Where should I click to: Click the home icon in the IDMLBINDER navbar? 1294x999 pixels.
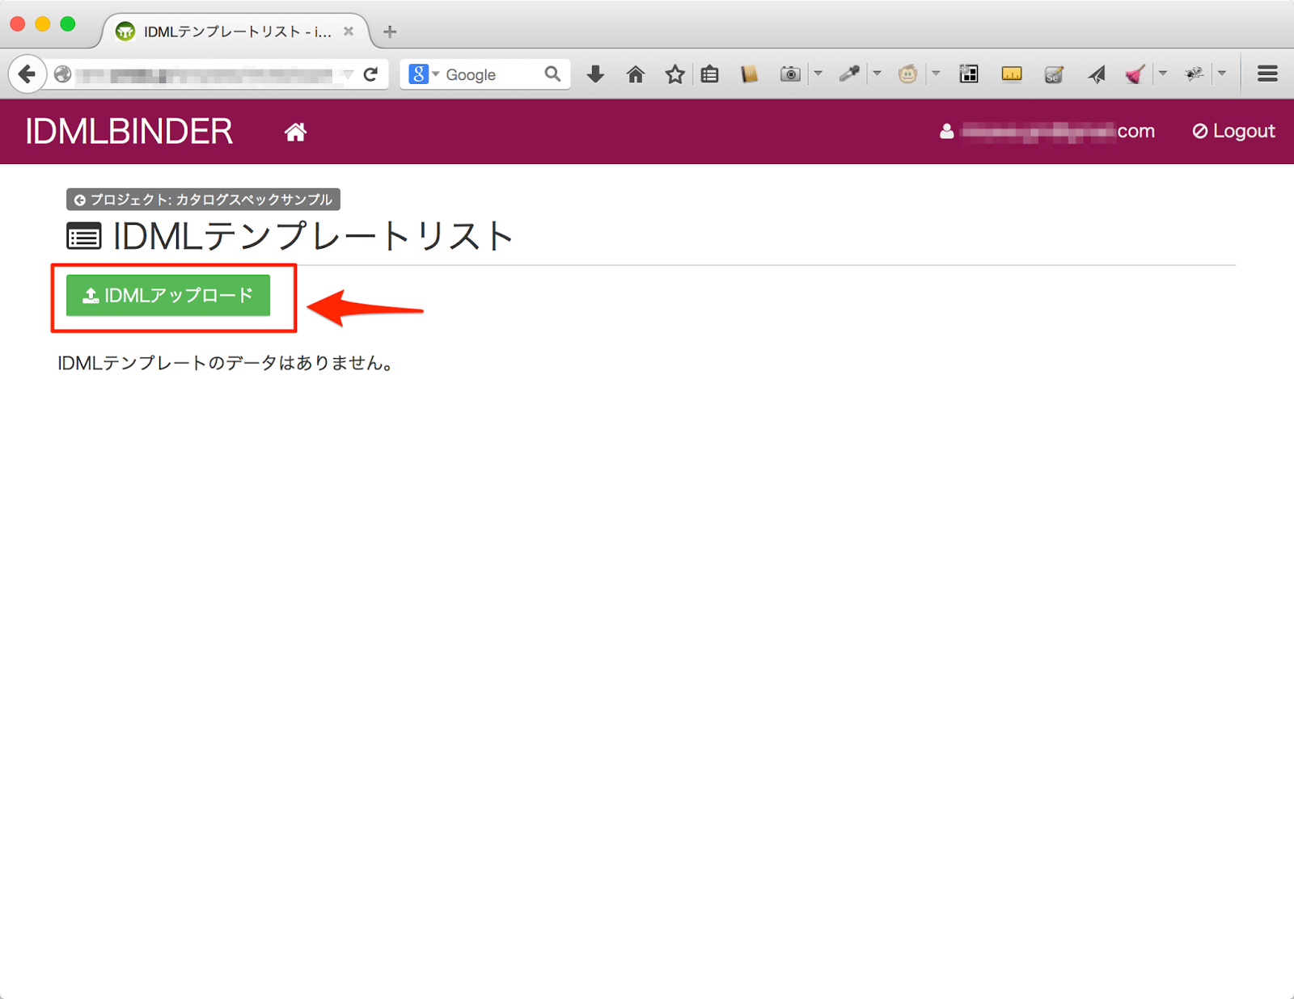point(295,131)
